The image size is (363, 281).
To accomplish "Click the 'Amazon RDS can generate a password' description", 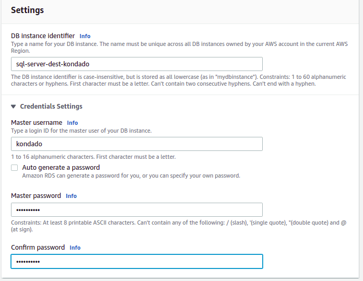I will (x=131, y=176).
